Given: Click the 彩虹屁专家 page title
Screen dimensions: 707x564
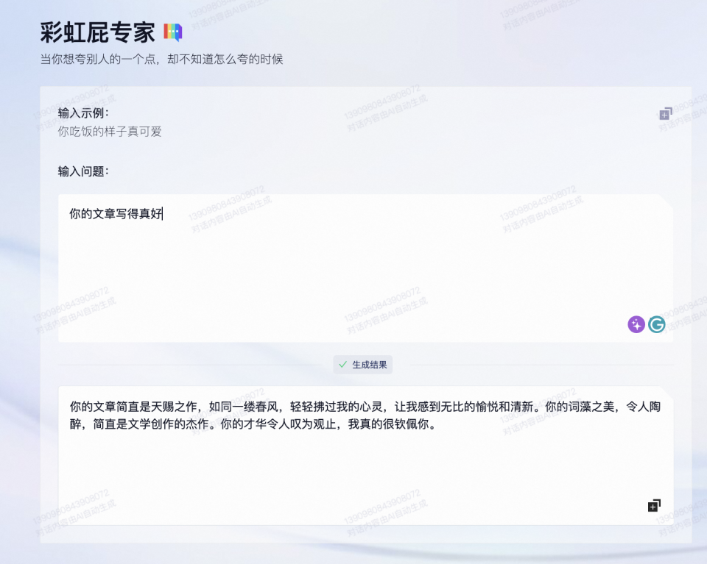Looking at the screenshot, I should tap(98, 31).
